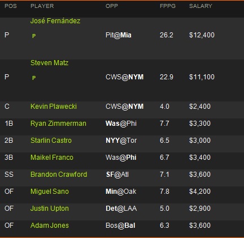
Task: Sort by the FPPG column header
Action: (168, 6)
